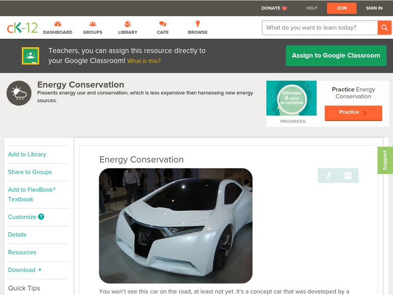393x295 pixels.
Task: Click Assign to Google Classroom button
Action: tap(336, 56)
